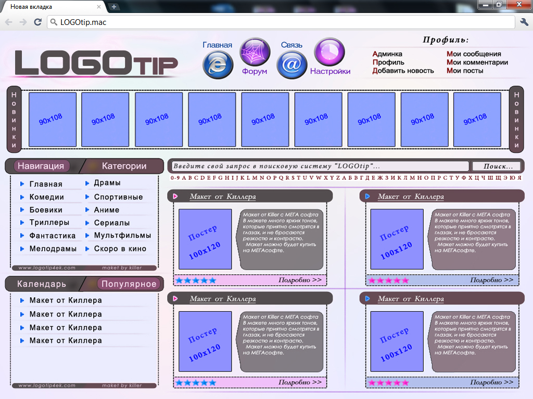Image resolution: width=533 pixels, height=399 pixels.
Task: Open first Макет от Киллера in Популярное list
Action: (66, 300)
